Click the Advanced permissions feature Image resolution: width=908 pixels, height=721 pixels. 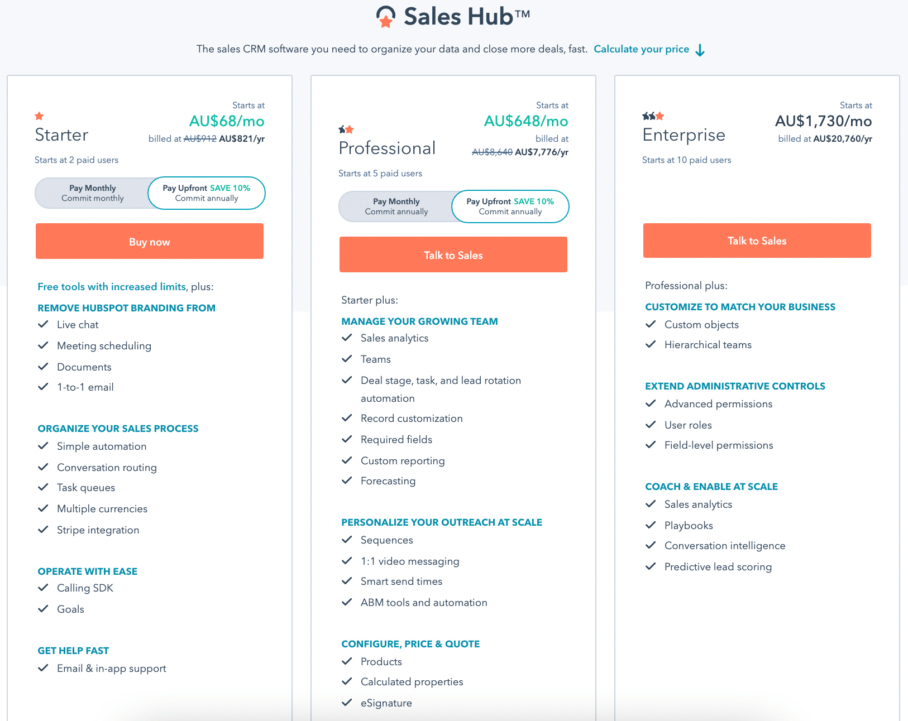coord(719,404)
